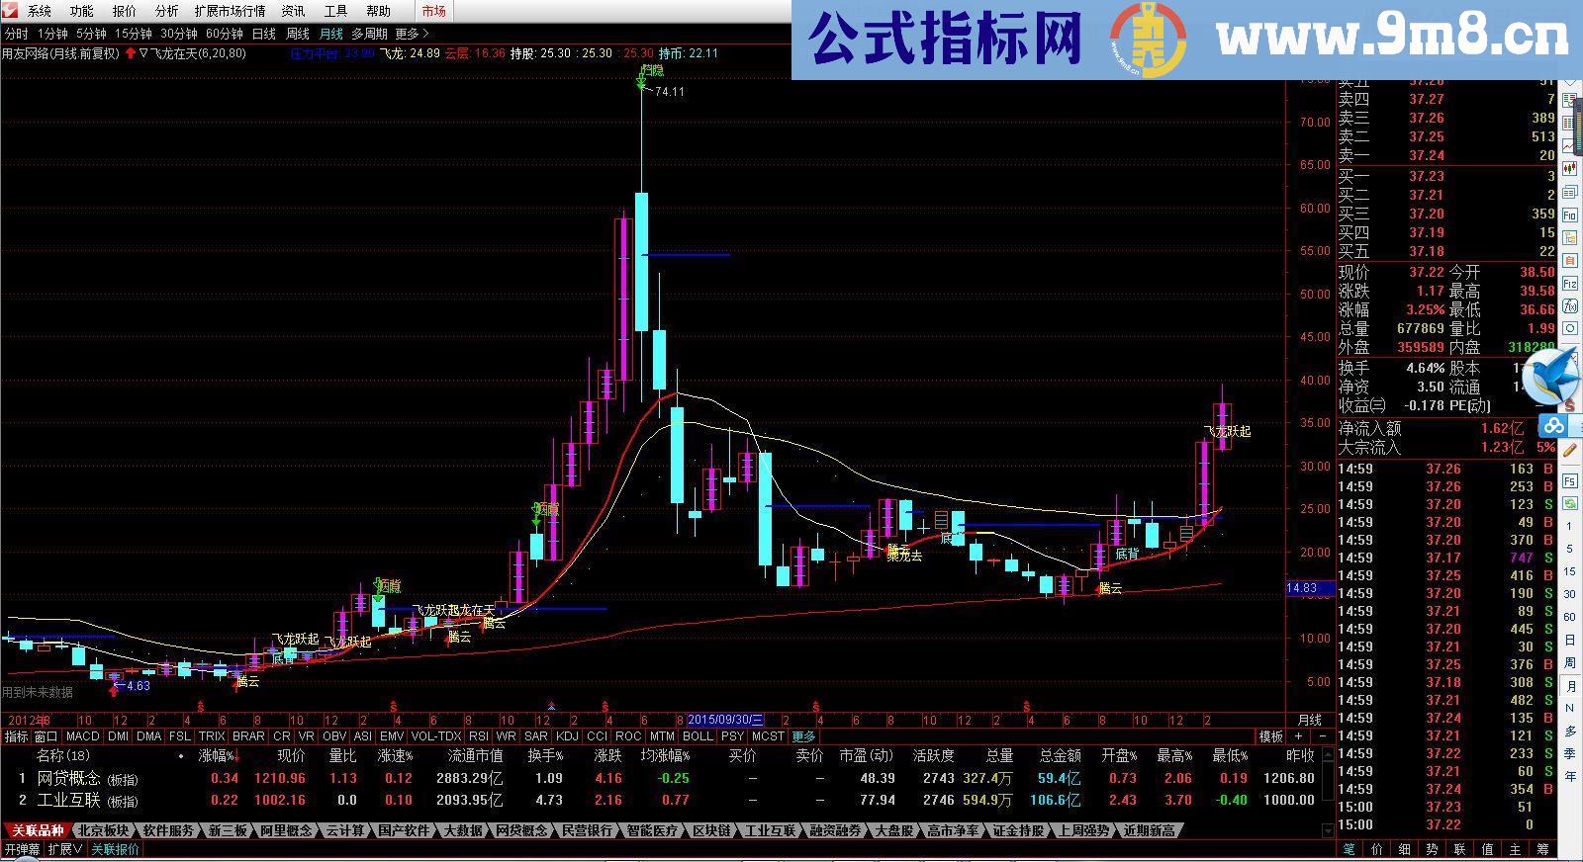Viewport: 1583px width, 862px height.
Task: Open the multi-window layout sidebar icon
Action: coord(1569,192)
